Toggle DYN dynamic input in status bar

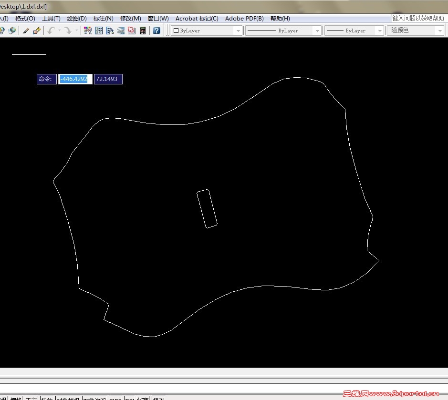tap(130, 398)
